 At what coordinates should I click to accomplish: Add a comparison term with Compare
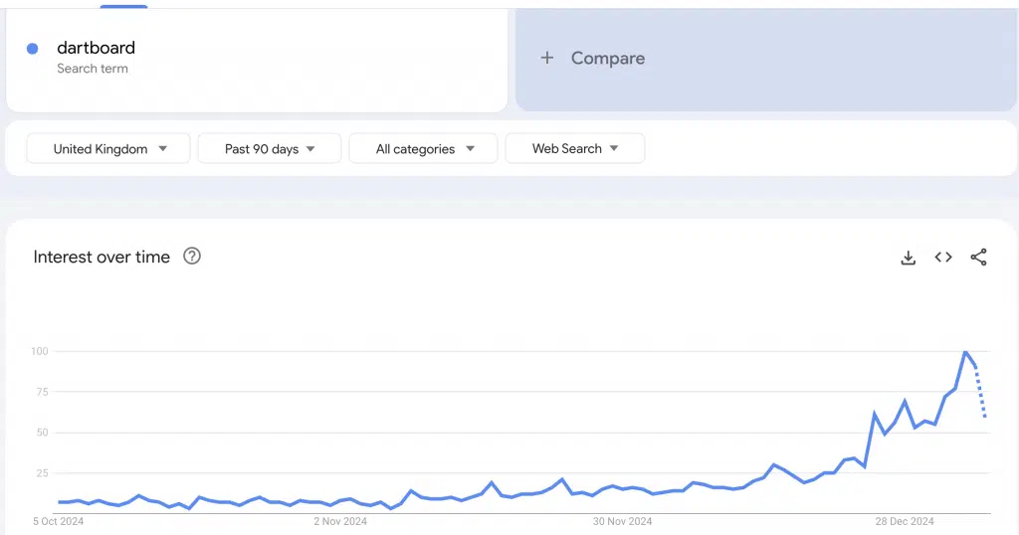coord(607,59)
